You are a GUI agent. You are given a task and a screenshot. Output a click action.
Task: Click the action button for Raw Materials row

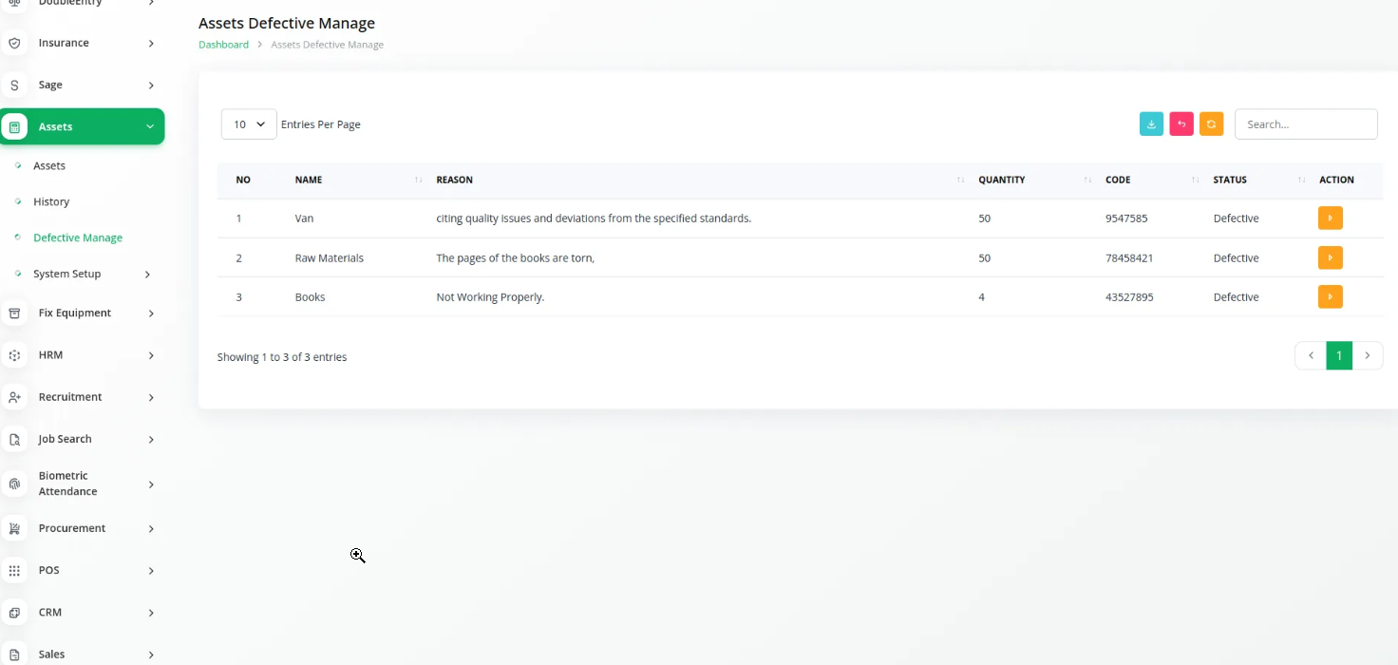(1330, 257)
